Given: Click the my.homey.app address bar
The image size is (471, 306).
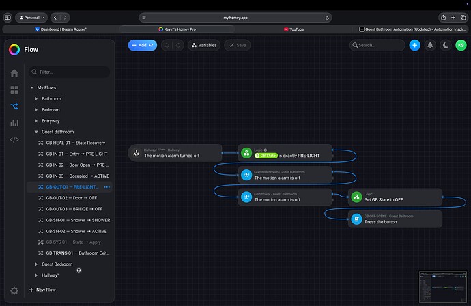Looking at the screenshot, I should click(235, 18).
